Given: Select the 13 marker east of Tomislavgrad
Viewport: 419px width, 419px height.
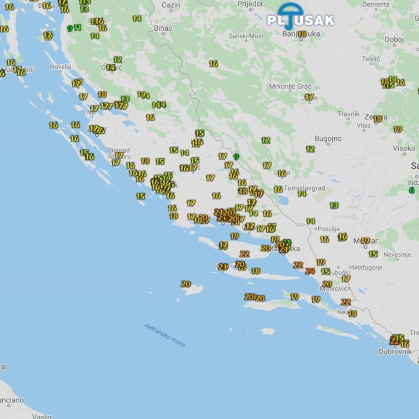Looking at the screenshot, I should (x=334, y=205).
